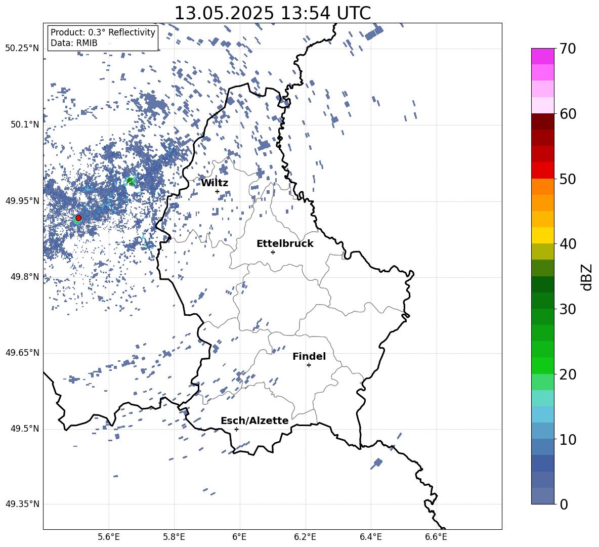Pick the bright green swatch at 20 dBZ
The width and height of the screenshot is (599, 547).
[x=542, y=365]
